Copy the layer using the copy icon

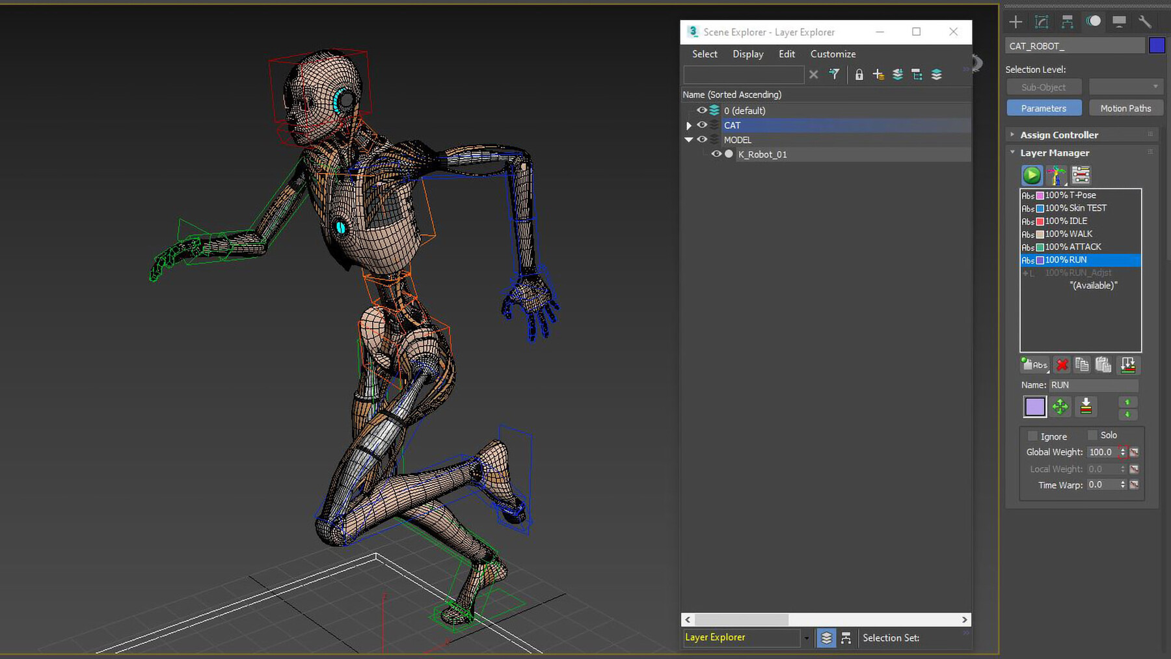(x=1082, y=365)
